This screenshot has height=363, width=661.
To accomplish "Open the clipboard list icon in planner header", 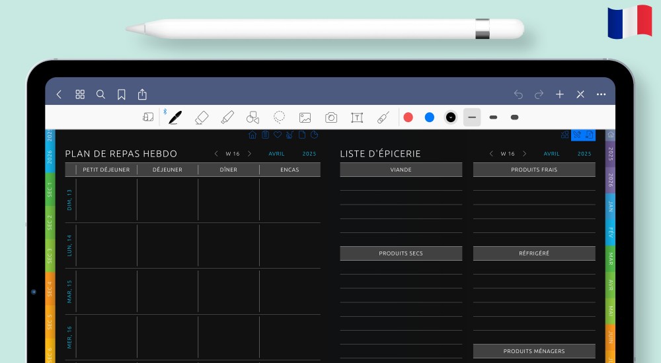I will click(x=265, y=135).
